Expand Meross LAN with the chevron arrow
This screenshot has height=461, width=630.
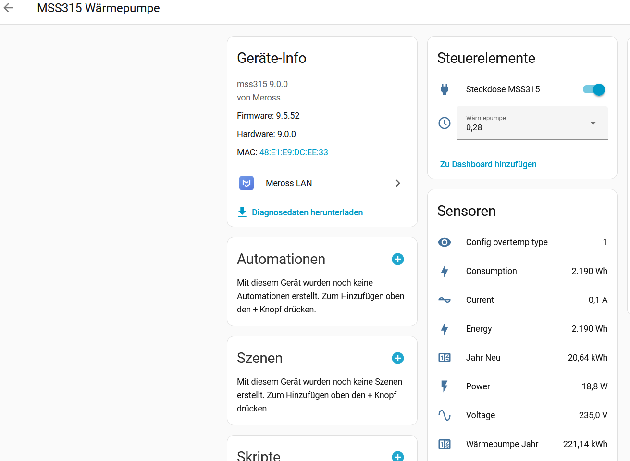pos(397,183)
